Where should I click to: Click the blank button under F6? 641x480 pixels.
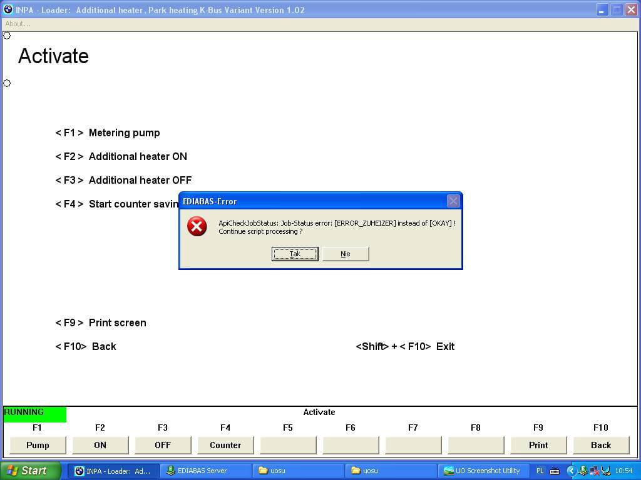[351, 445]
